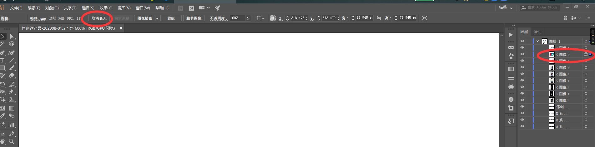Viewport: 595px width, 147px height.
Task: Choose the Zoom magnifier tool
Action: [x=12, y=141]
